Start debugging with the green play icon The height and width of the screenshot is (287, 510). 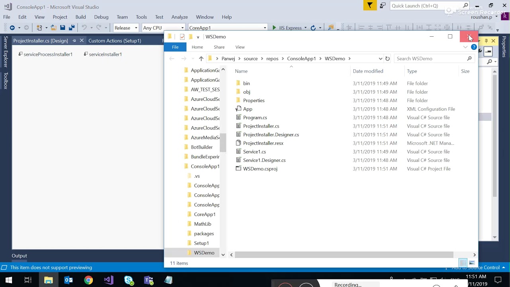tap(274, 28)
